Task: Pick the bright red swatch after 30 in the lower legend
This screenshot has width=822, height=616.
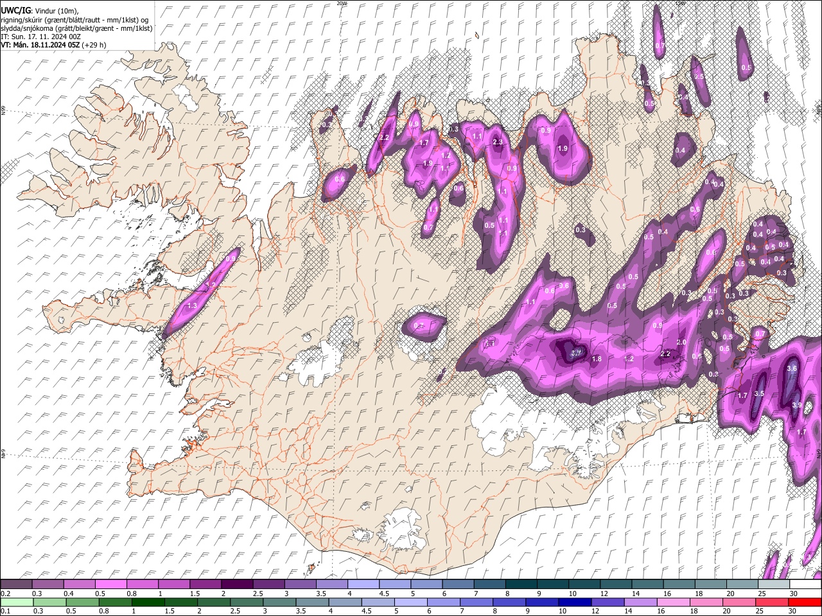Action: (x=805, y=602)
